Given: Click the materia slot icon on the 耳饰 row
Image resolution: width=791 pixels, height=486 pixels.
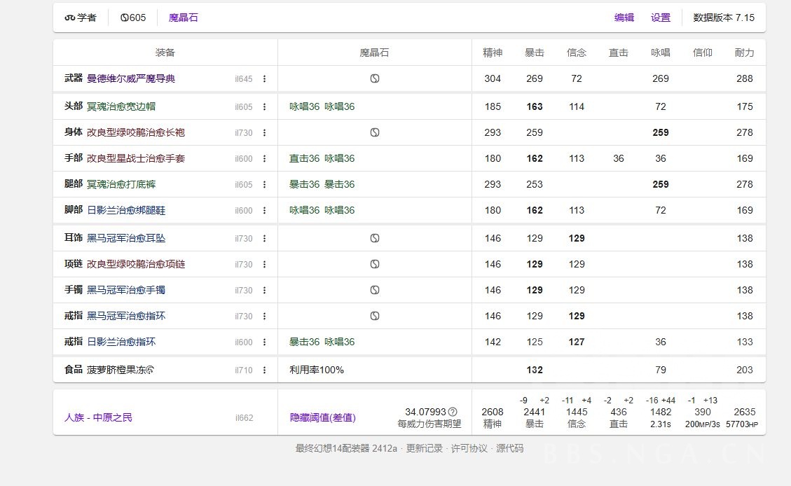Looking at the screenshot, I should click(374, 238).
